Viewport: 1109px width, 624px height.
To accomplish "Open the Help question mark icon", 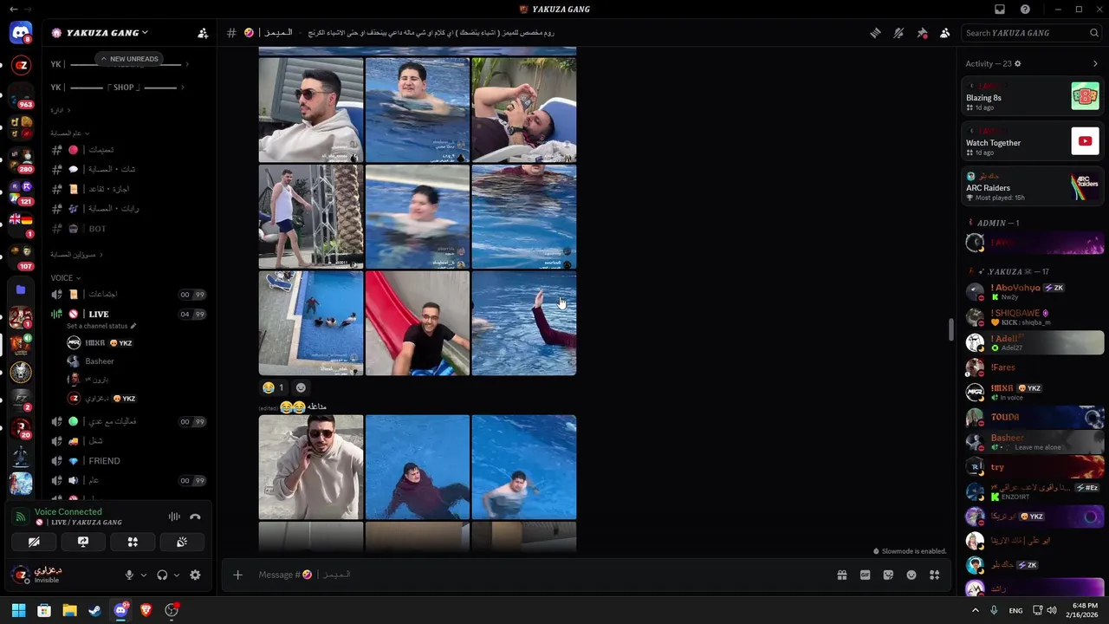I will (1025, 10).
